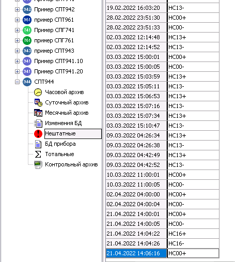Select row 02.03.2022 12:14:48

[162, 37]
